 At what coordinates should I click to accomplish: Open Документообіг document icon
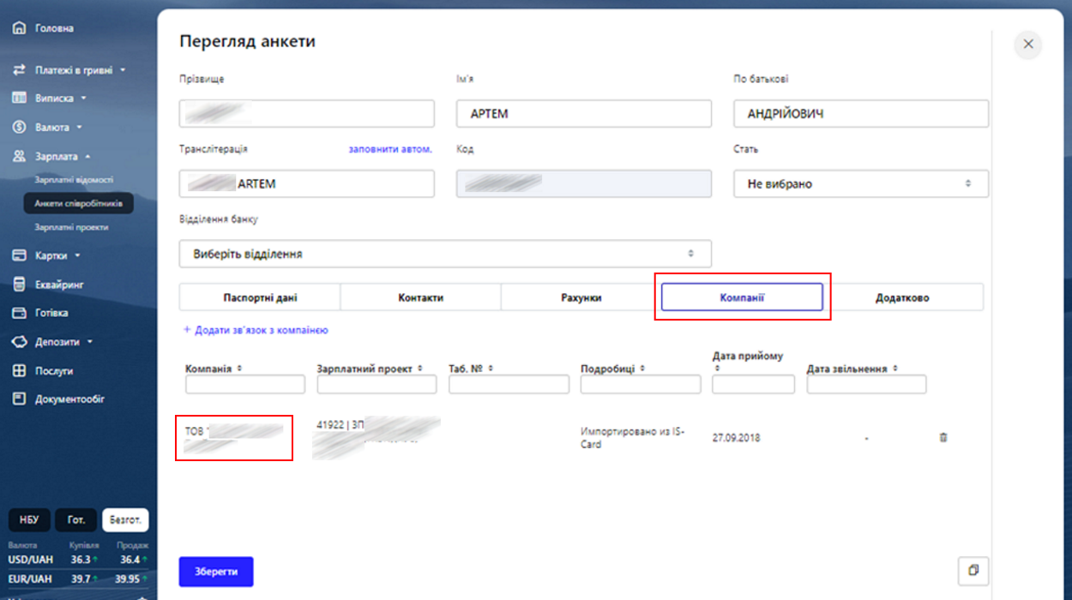[20, 399]
